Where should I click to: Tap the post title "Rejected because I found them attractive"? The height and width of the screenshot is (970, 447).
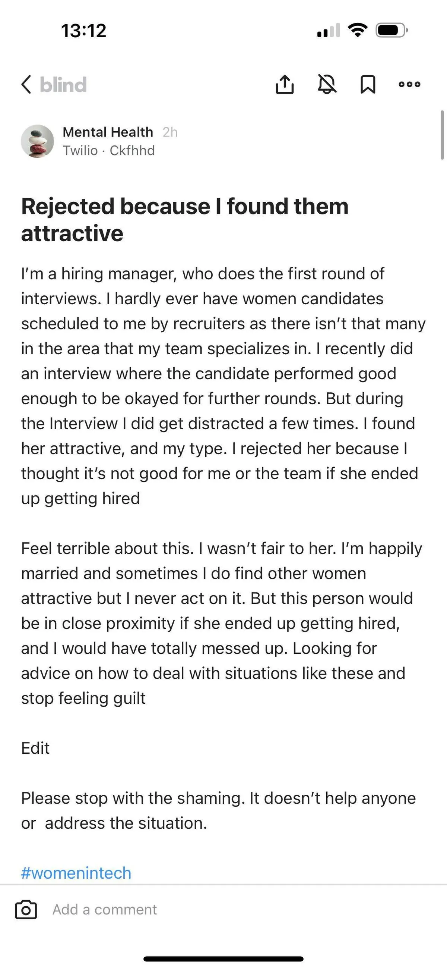tap(185, 220)
